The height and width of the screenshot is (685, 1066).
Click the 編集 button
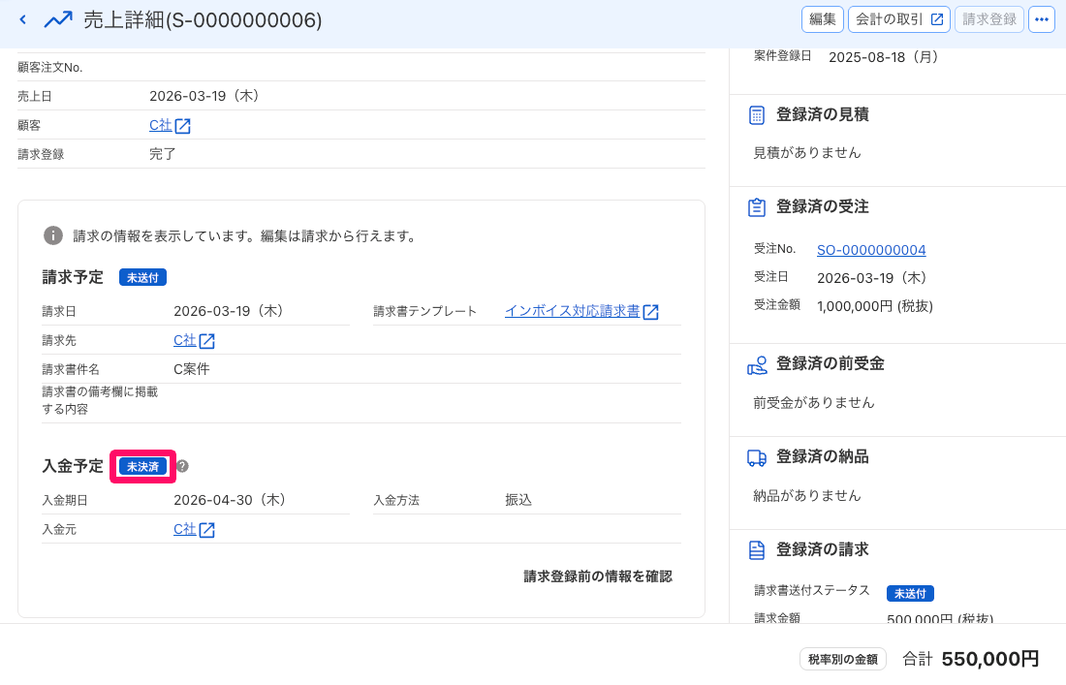[823, 19]
